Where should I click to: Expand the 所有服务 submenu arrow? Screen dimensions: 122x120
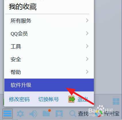(87, 20)
